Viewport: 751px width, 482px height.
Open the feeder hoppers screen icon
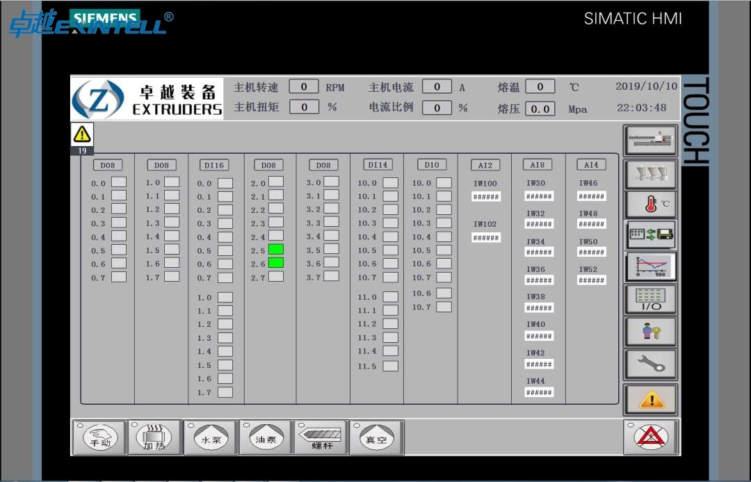pyautogui.click(x=650, y=174)
